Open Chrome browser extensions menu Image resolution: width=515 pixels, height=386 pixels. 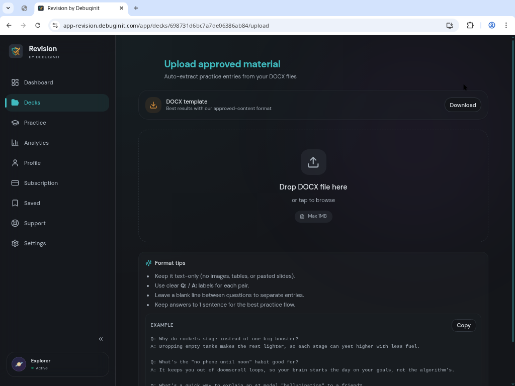click(470, 25)
